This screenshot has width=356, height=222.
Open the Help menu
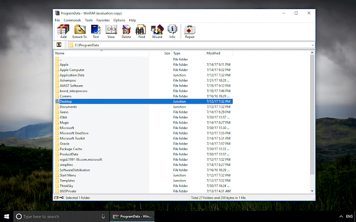click(x=132, y=20)
